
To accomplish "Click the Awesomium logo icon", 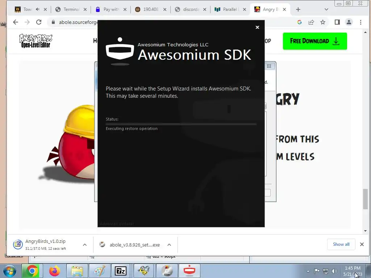I will pyautogui.click(x=120, y=51).
